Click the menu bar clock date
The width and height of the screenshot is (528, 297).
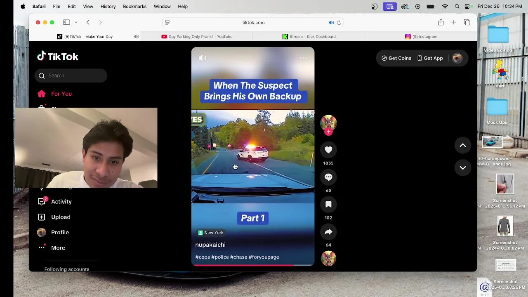(501, 6)
